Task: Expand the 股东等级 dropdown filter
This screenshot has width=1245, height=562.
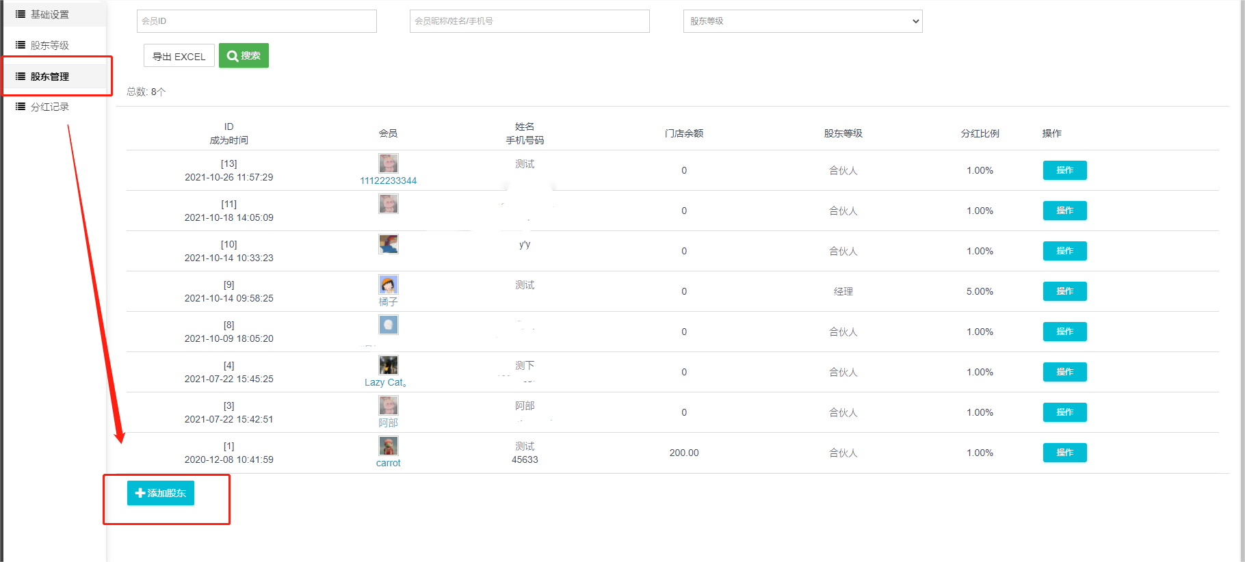Action: [x=802, y=21]
